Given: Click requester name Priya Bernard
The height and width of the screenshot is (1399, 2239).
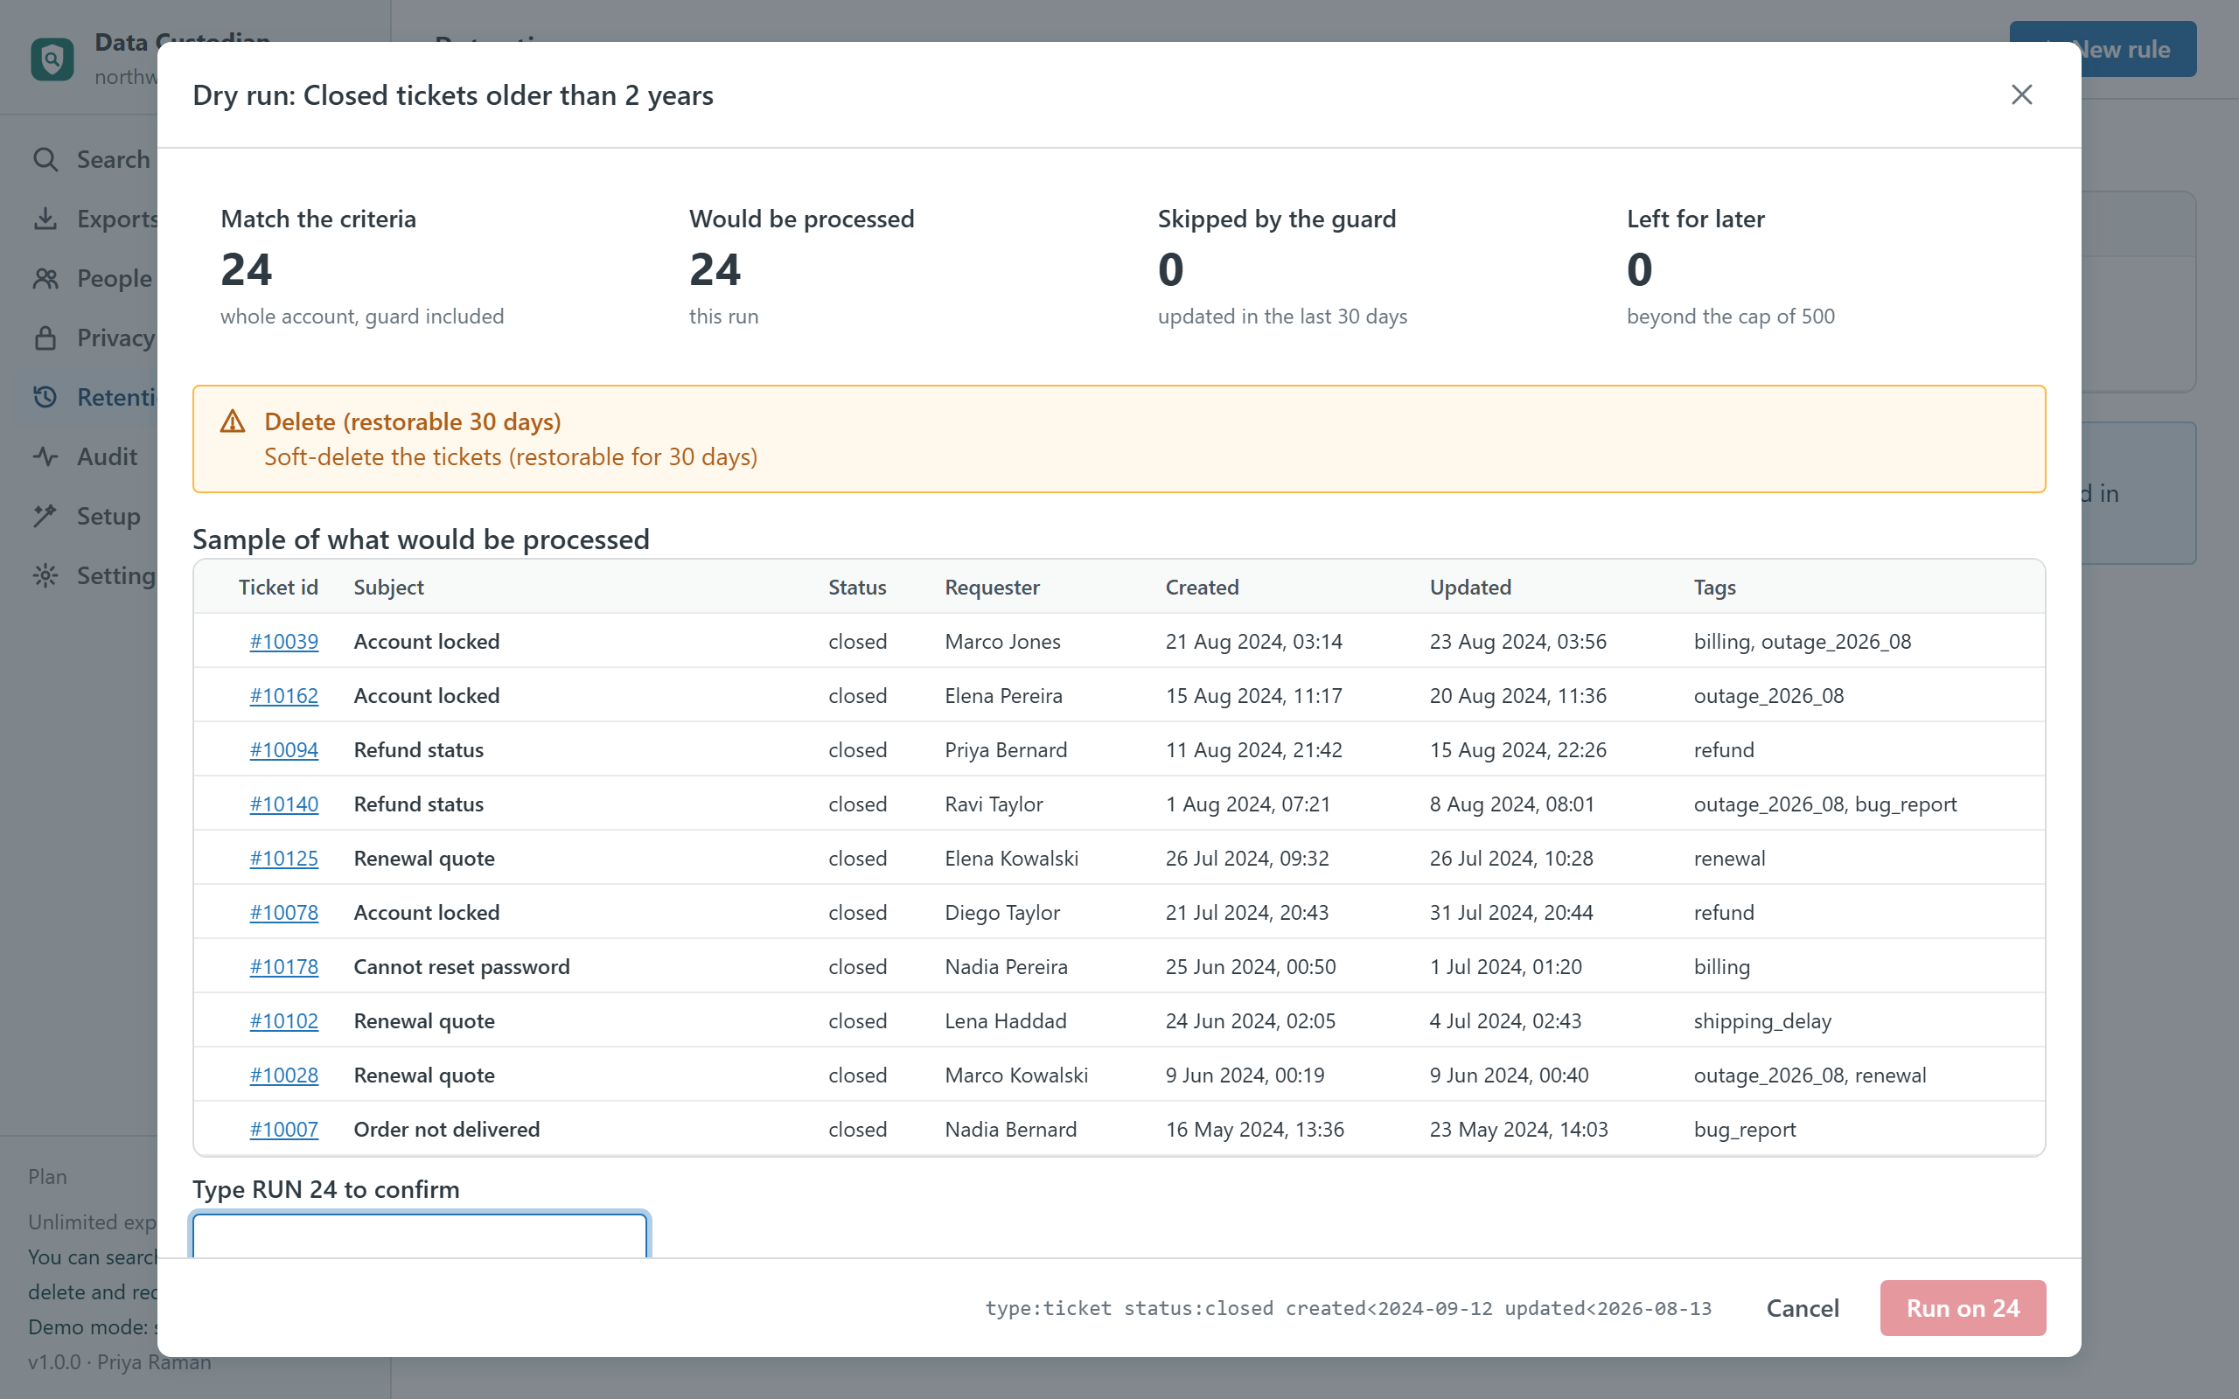Looking at the screenshot, I should click(1006, 749).
